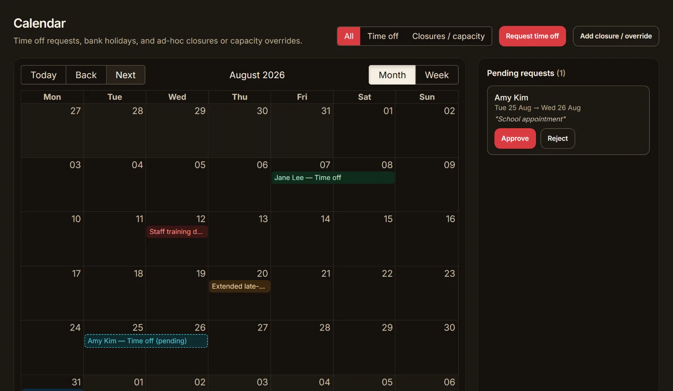Click the Request time off button
Screen dimensions: 673x391
pos(532,36)
